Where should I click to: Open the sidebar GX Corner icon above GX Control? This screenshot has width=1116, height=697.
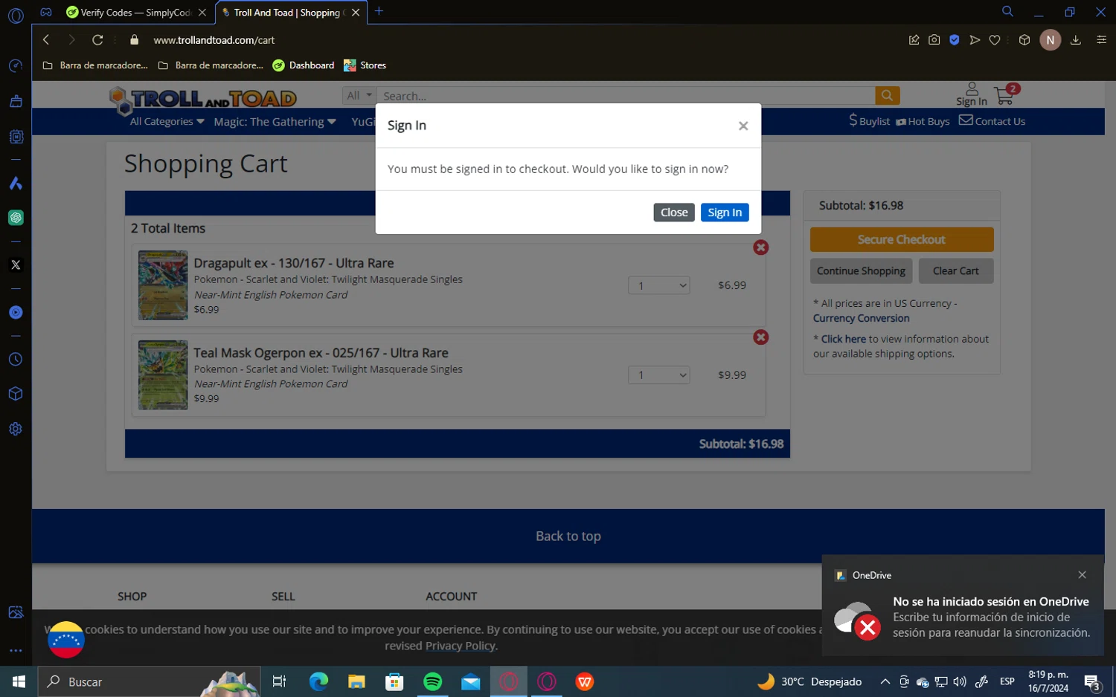45,12
